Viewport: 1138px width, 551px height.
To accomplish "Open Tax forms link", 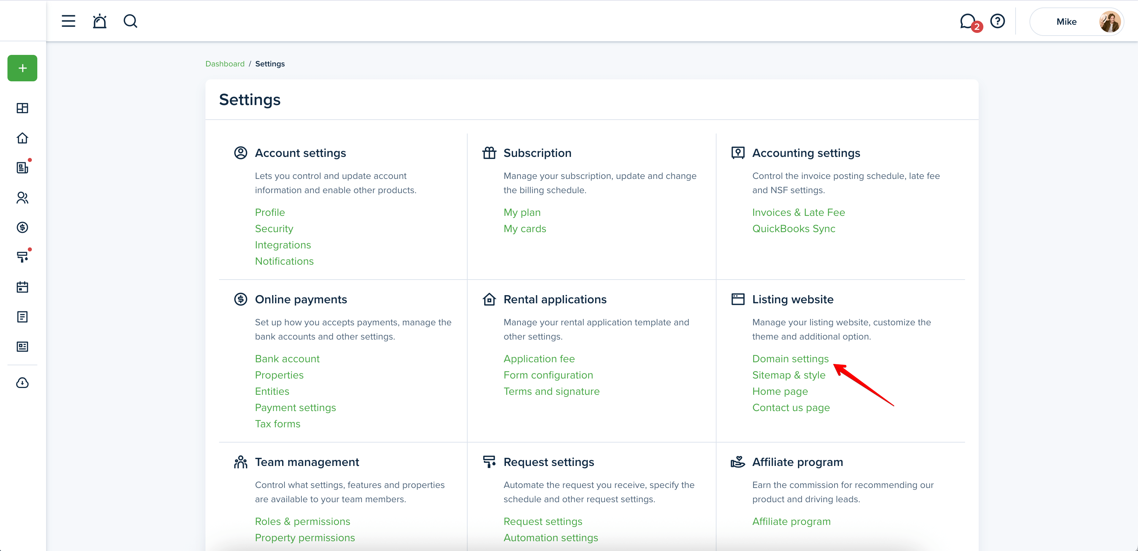I will point(277,424).
